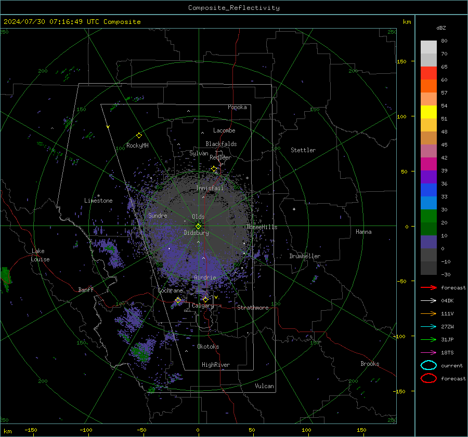Click the Limestone label
The width and height of the screenshot is (468, 437).
click(98, 201)
